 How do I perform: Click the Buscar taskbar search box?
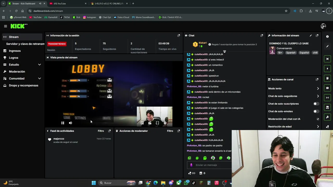117,183
